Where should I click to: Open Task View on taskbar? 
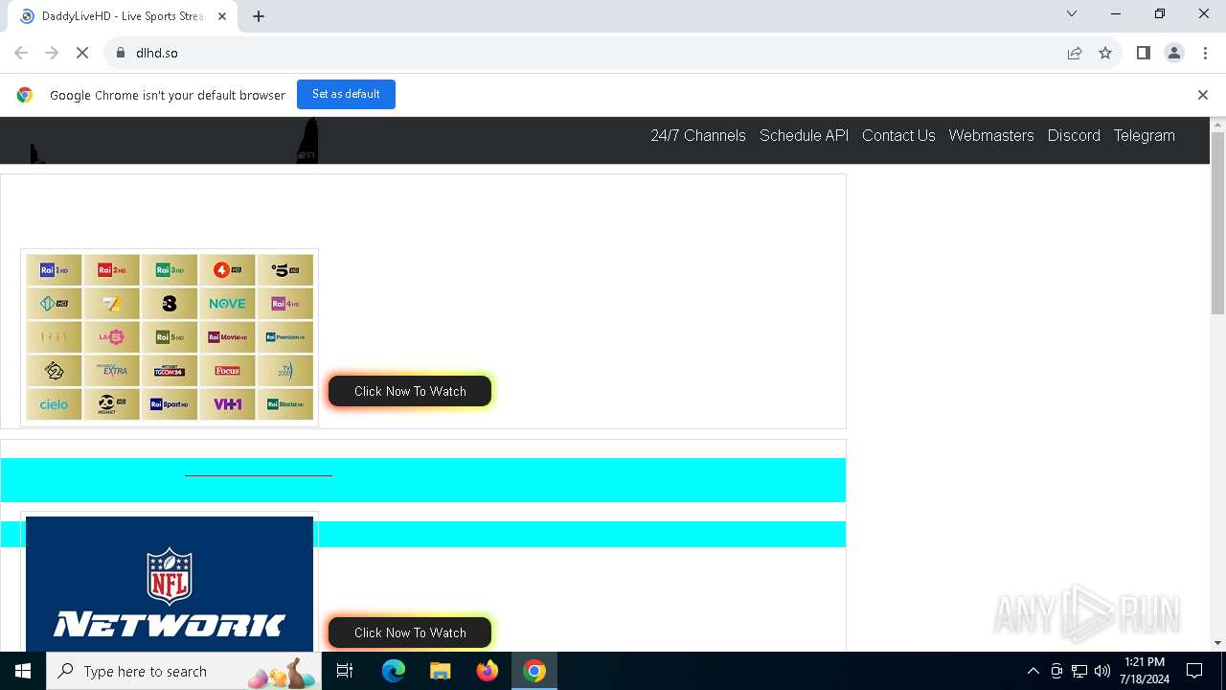345,671
